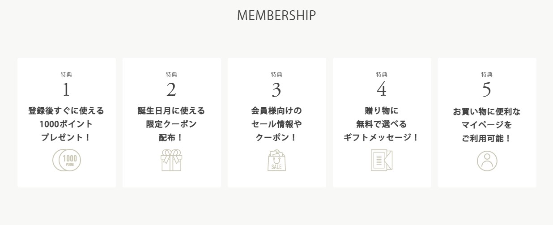Click the 限定クーポン 配布 text

pyautogui.click(x=171, y=131)
